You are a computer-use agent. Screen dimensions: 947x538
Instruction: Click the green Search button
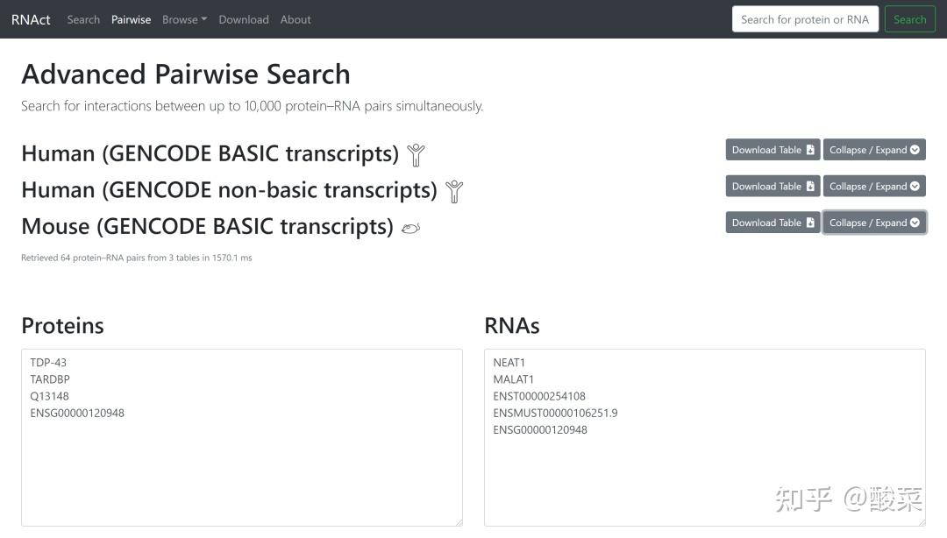tap(909, 18)
